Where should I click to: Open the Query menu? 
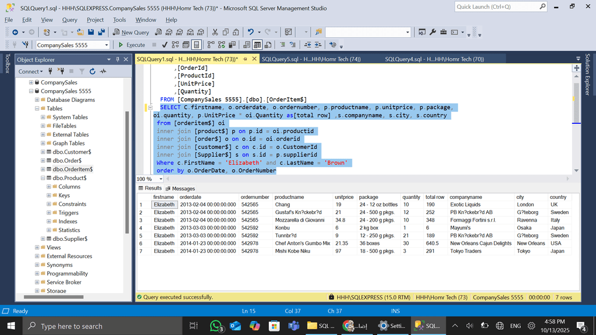click(69, 20)
